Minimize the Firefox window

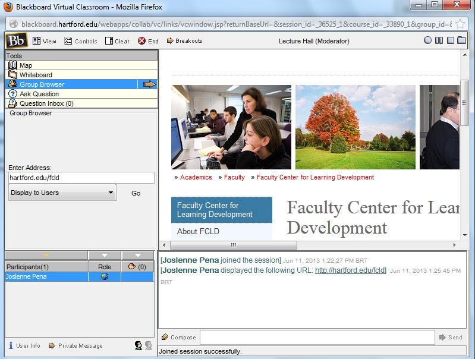[x=419, y=5]
